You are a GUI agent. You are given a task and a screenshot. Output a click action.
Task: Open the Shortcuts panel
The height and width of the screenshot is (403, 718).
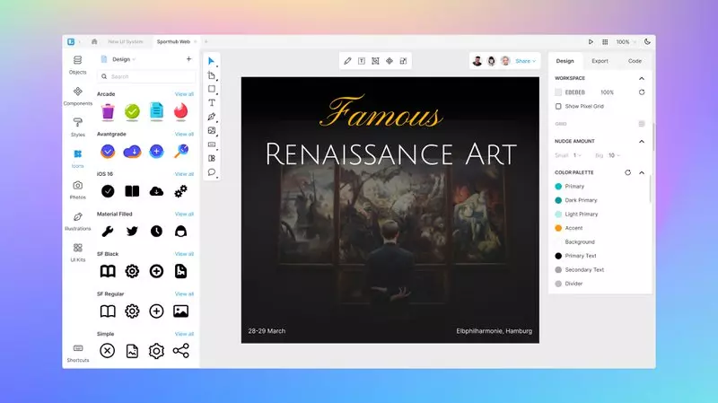(x=78, y=353)
